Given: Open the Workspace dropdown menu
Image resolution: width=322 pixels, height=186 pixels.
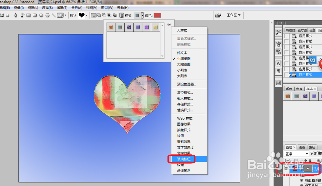Looking at the screenshot, I should point(233,15).
